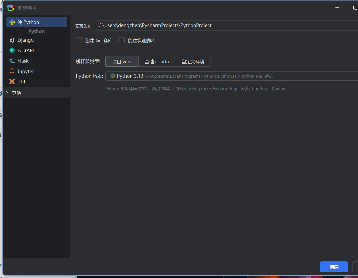358x278 pixels.
Task: Choose the Django project type icon
Action: click(12, 40)
